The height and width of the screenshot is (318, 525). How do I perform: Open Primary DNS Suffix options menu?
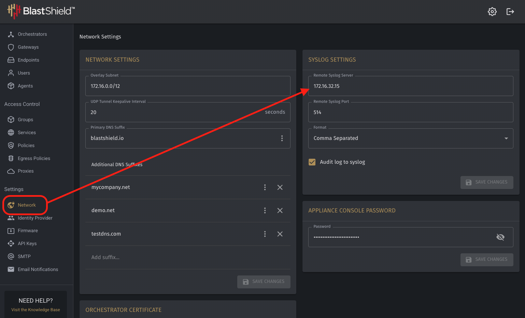[x=282, y=138]
